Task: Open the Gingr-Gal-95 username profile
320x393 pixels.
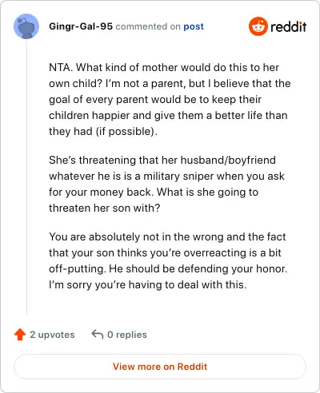Action: (81, 26)
